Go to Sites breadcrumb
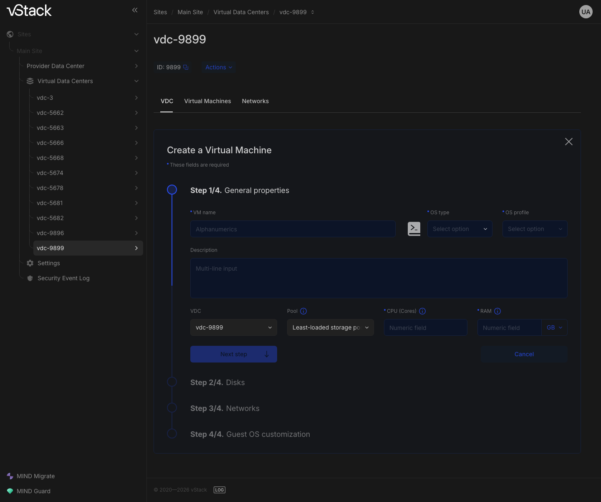Image resolution: width=601 pixels, height=502 pixels. coord(160,12)
